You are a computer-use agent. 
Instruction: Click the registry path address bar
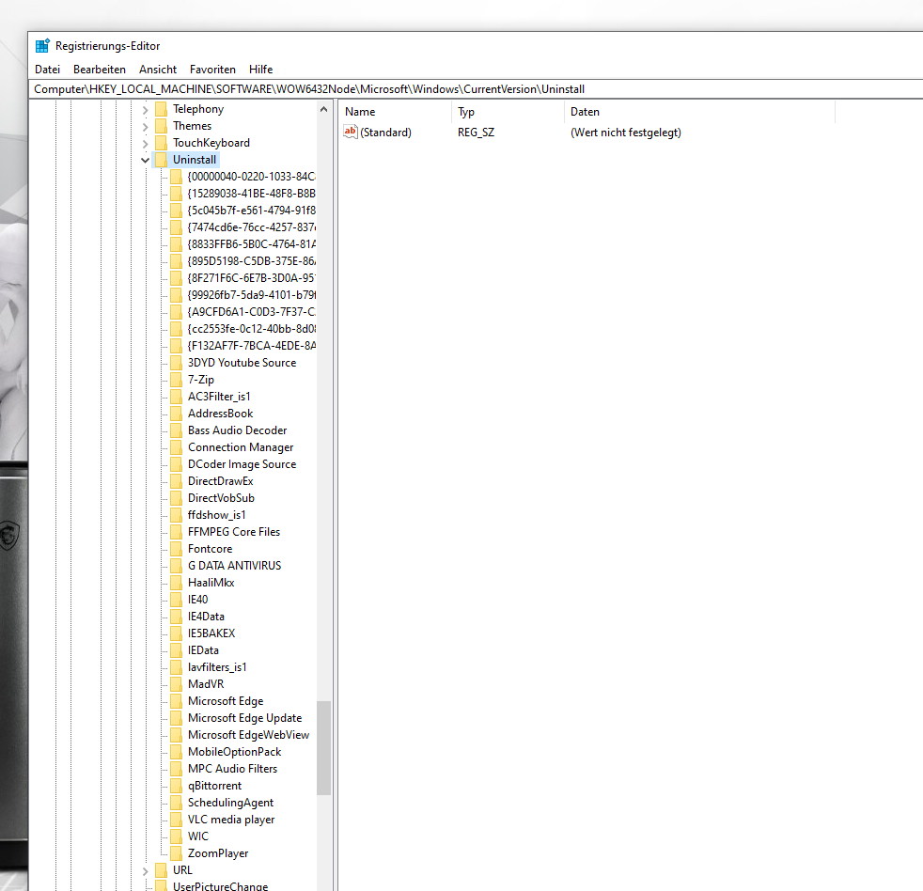click(x=476, y=89)
